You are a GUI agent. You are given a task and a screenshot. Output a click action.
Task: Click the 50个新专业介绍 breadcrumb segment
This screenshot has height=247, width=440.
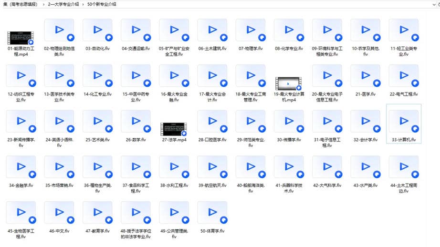click(x=102, y=4)
